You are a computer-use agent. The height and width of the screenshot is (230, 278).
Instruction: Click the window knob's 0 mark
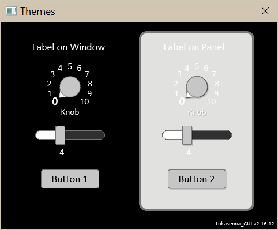(x=55, y=101)
